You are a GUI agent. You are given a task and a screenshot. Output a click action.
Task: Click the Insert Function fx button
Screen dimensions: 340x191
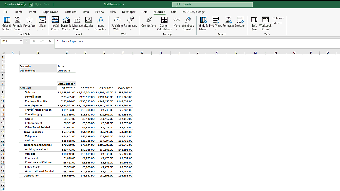point(50,41)
